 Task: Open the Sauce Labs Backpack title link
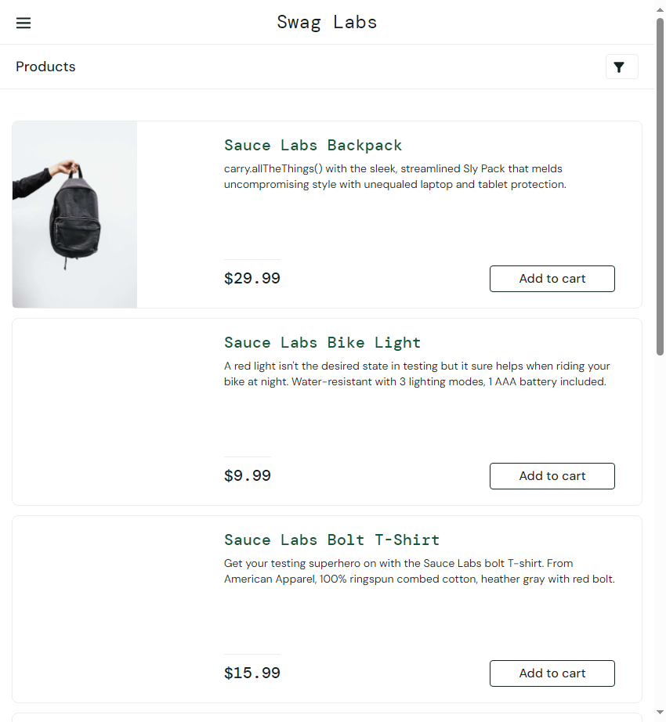click(313, 145)
